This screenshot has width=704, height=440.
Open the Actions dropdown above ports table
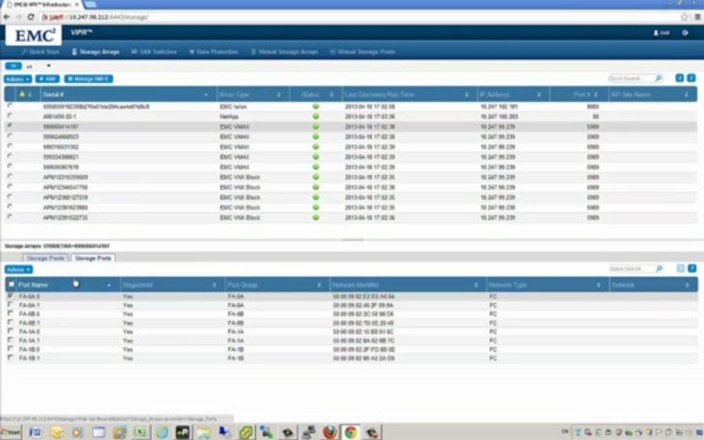[18, 269]
